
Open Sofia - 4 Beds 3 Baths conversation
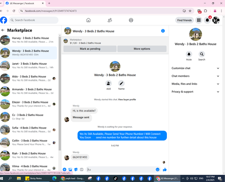tap(28, 129)
